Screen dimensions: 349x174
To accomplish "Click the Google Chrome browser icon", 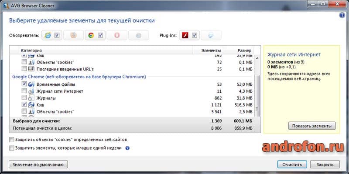I will (x=91, y=35).
